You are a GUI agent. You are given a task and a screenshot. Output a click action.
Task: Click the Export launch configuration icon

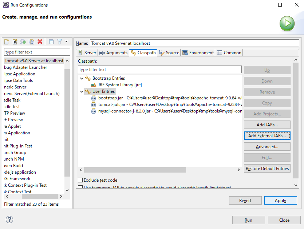click(23, 42)
